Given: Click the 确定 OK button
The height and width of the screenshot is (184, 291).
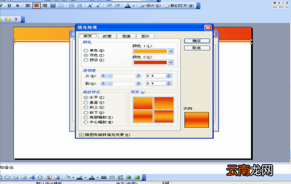Looking at the screenshot, I should (197, 41).
